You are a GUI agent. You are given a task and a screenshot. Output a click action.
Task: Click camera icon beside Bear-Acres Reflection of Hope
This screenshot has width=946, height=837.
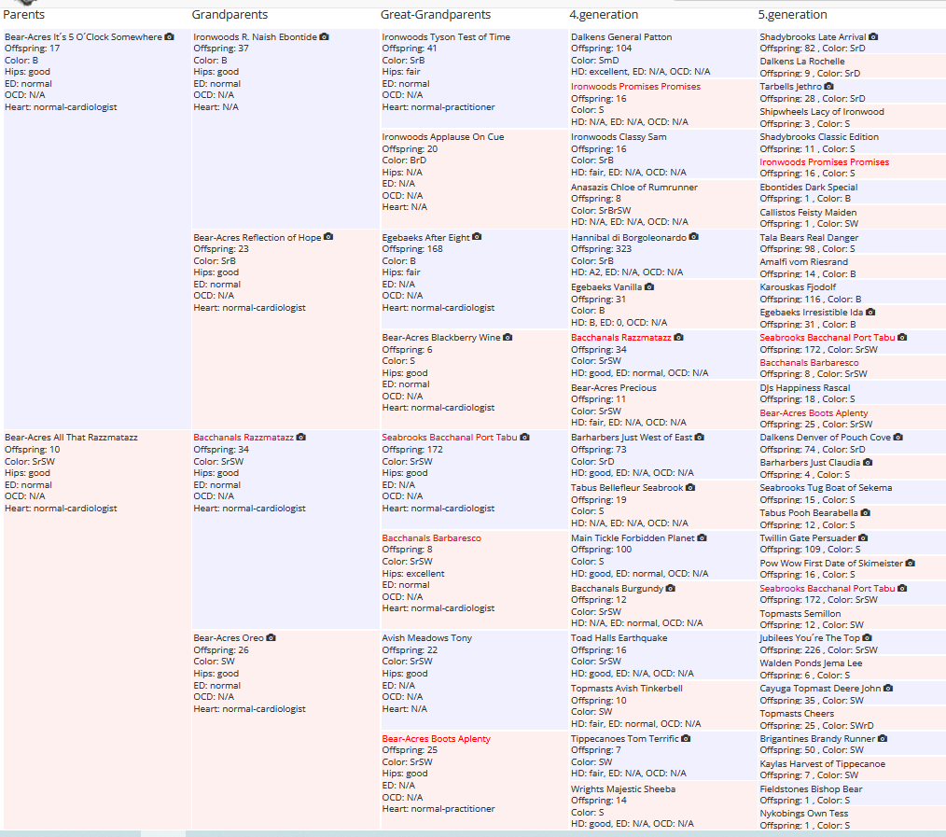[328, 237]
